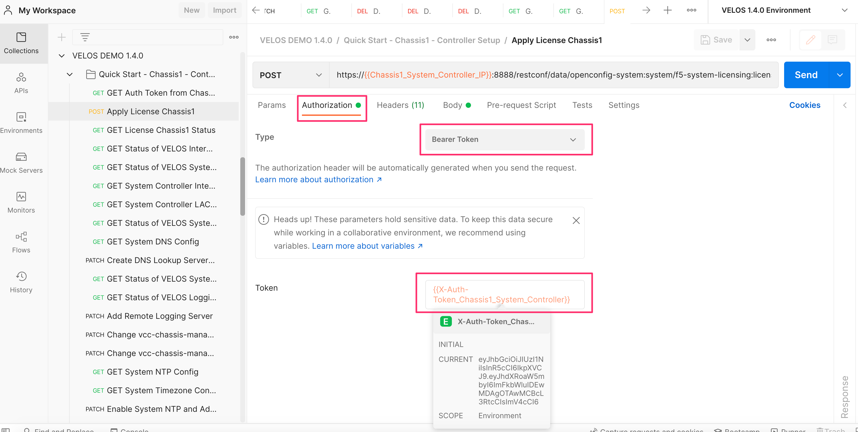The image size is (858, 432).
Task: Open the comments icon in the request header
Action: 832,40
